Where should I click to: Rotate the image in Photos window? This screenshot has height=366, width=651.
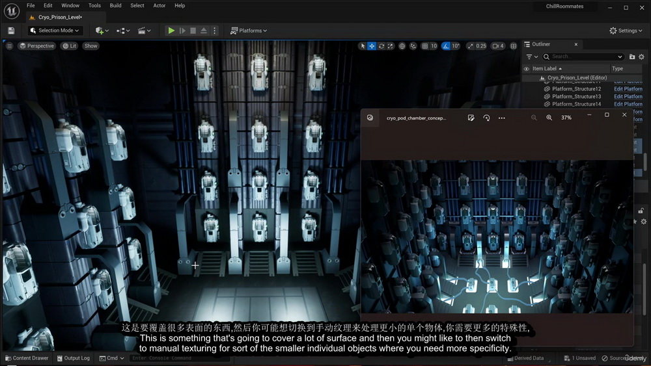486,118
